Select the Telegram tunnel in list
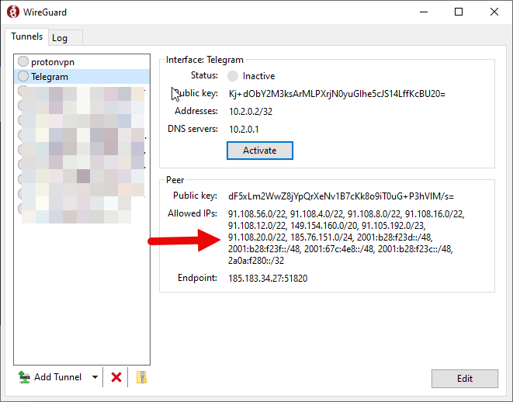The image size is (513, 402). point(81,77)
